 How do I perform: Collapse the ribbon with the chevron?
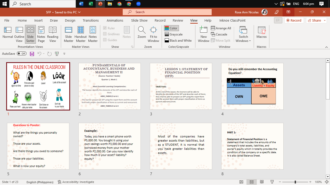pyautogui.click(x=327, y=47)
